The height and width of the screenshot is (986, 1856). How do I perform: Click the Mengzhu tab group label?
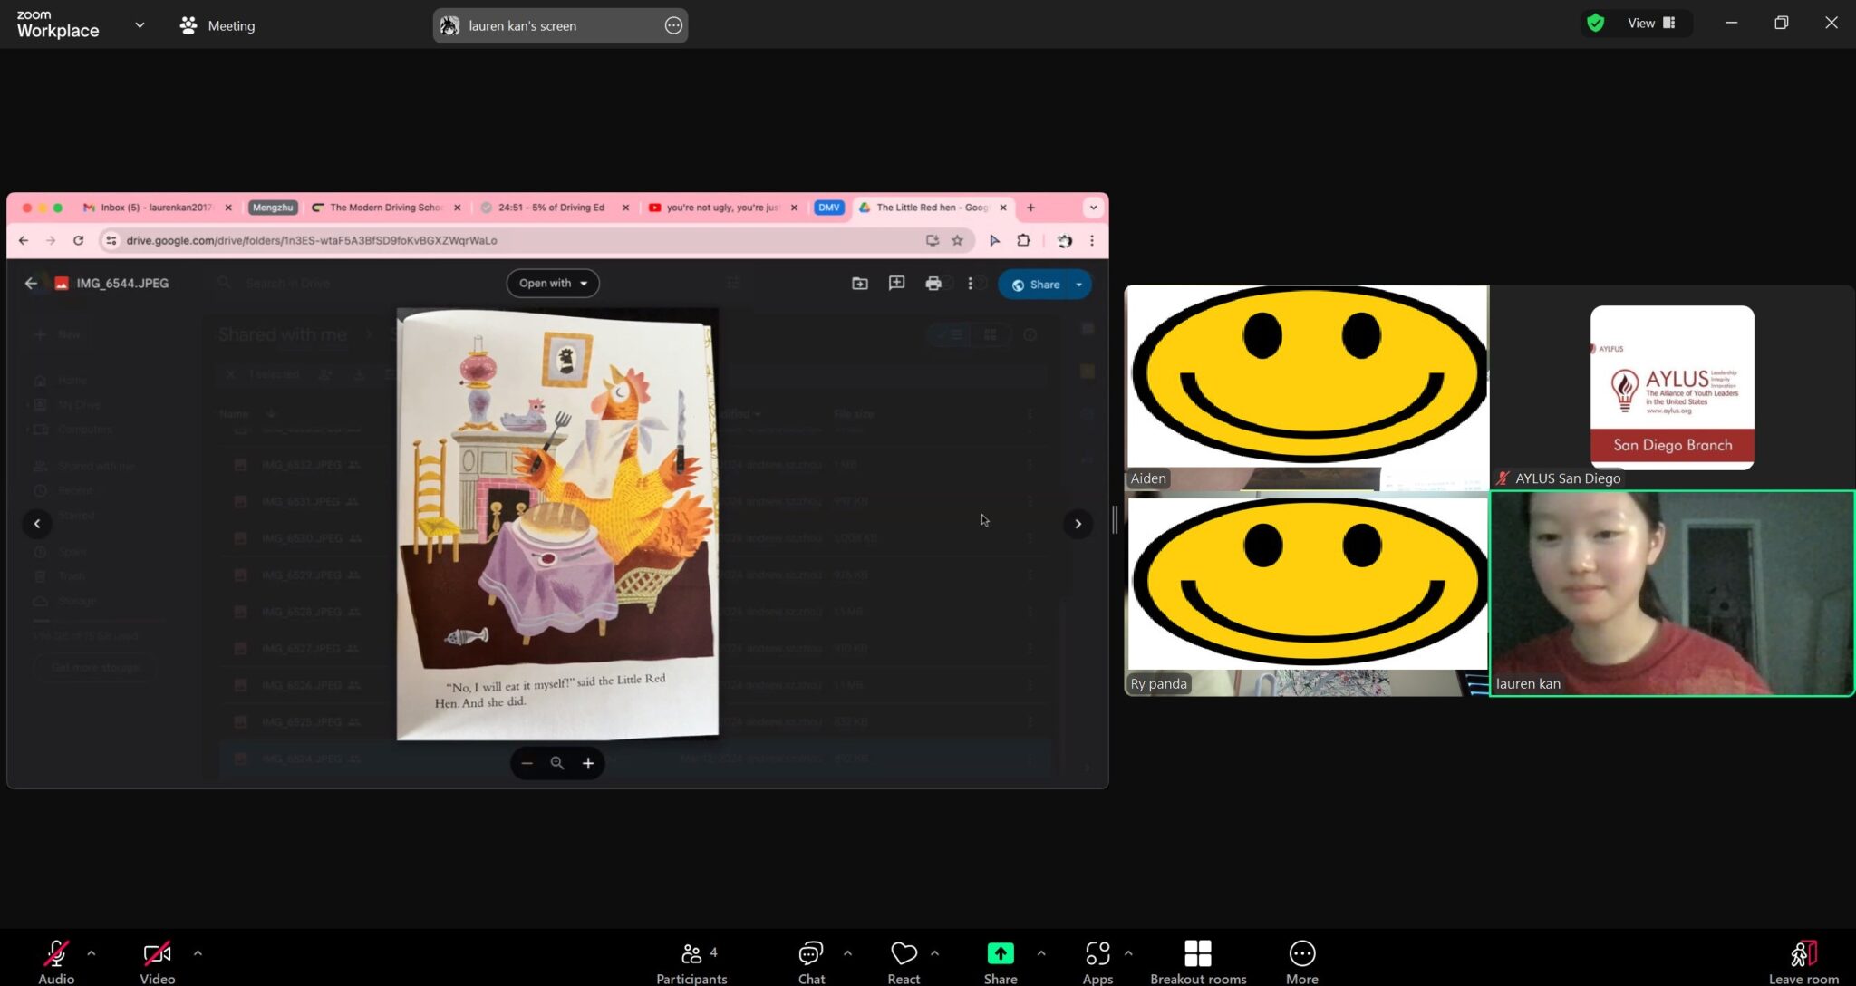273,208
